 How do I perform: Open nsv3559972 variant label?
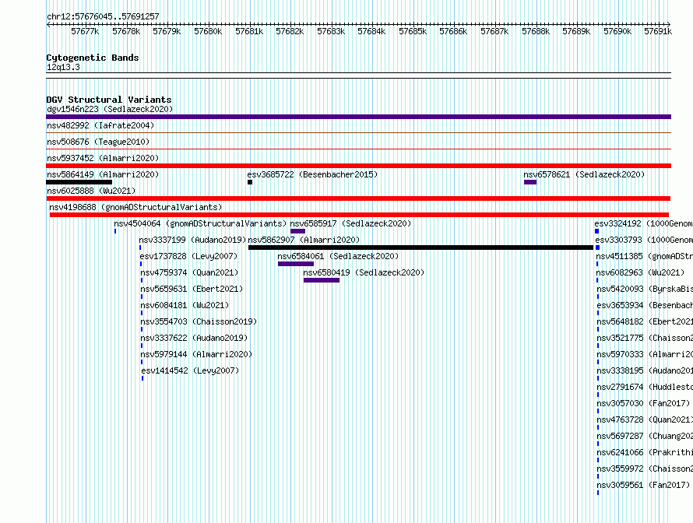point(645,469)
